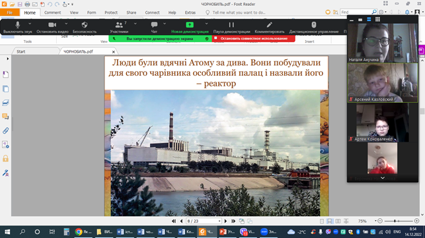Toggle continuous page view mode
This screenshot has width=425, height=238.
pyautogui.click(x=330, y=222)
